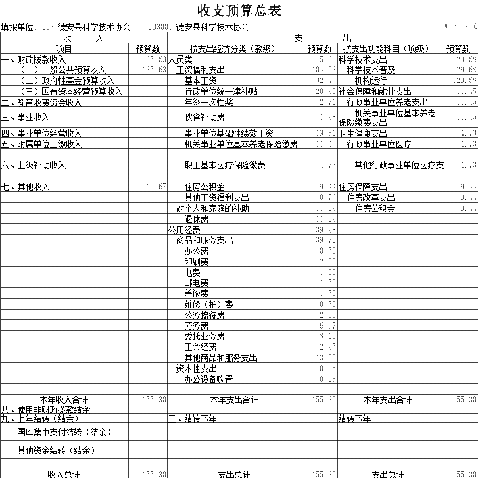Select the 伙食补助费 cell
Viewport: 478px width, 478px height.
pyautogui.click(x=205, y=118)
